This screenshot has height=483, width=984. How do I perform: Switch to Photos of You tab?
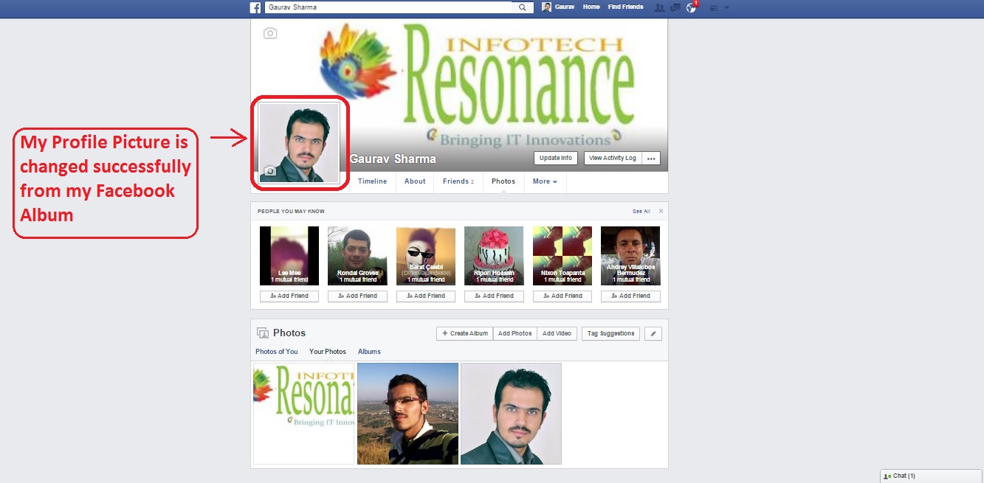pos(277,352)
